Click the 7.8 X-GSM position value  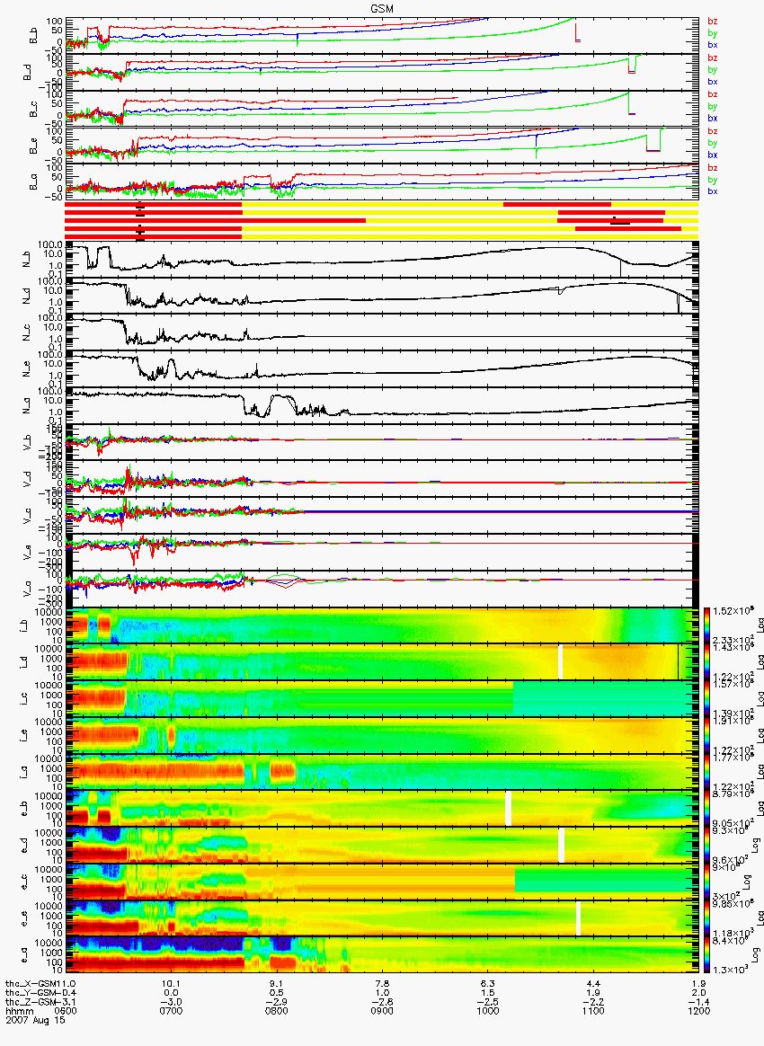tap(382, 984)
